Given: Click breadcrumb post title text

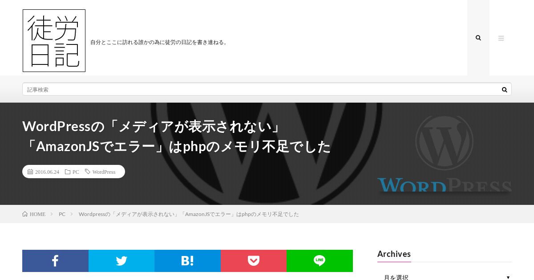Looking at the screenshot, I should pos(189,214).
